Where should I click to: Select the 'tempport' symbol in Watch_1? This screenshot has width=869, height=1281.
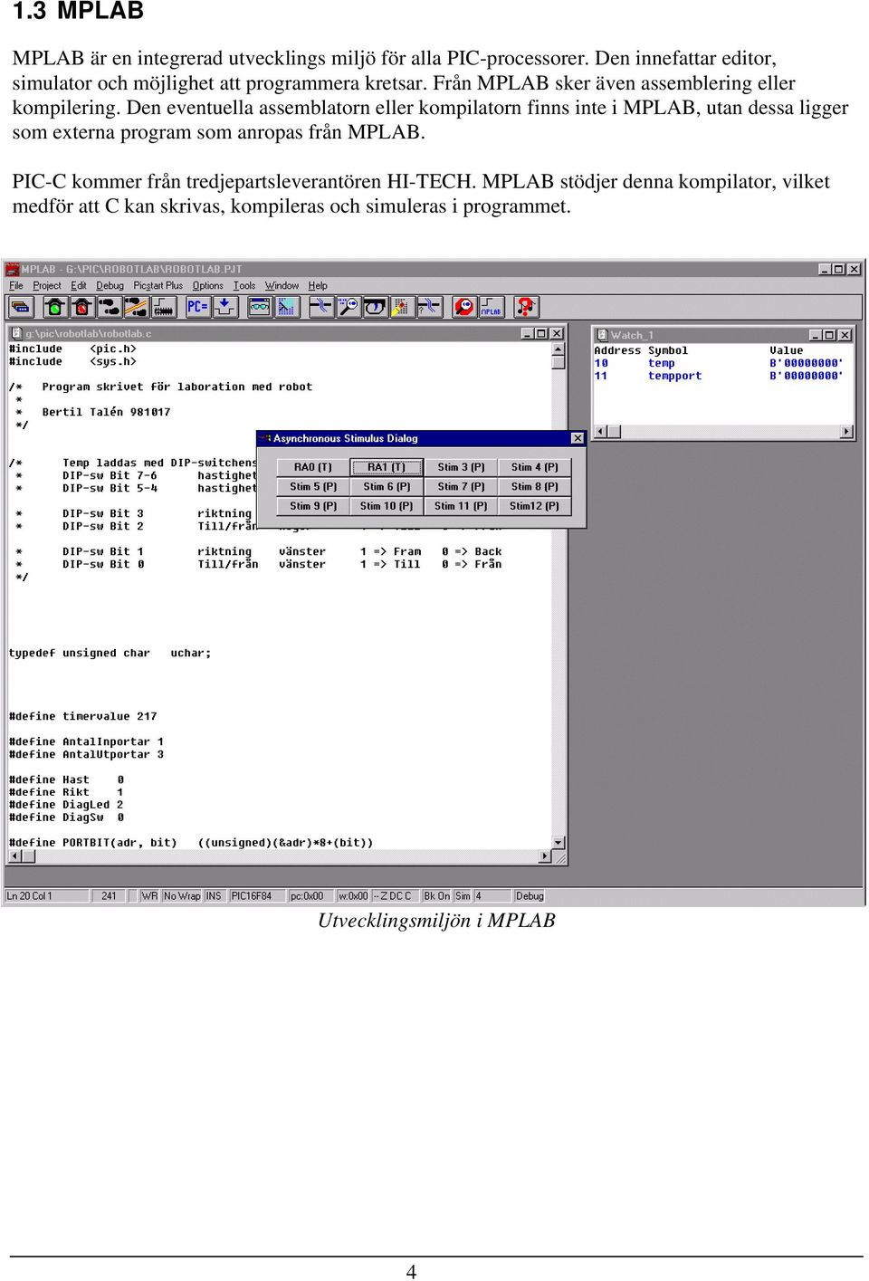[x=675, y=377]
